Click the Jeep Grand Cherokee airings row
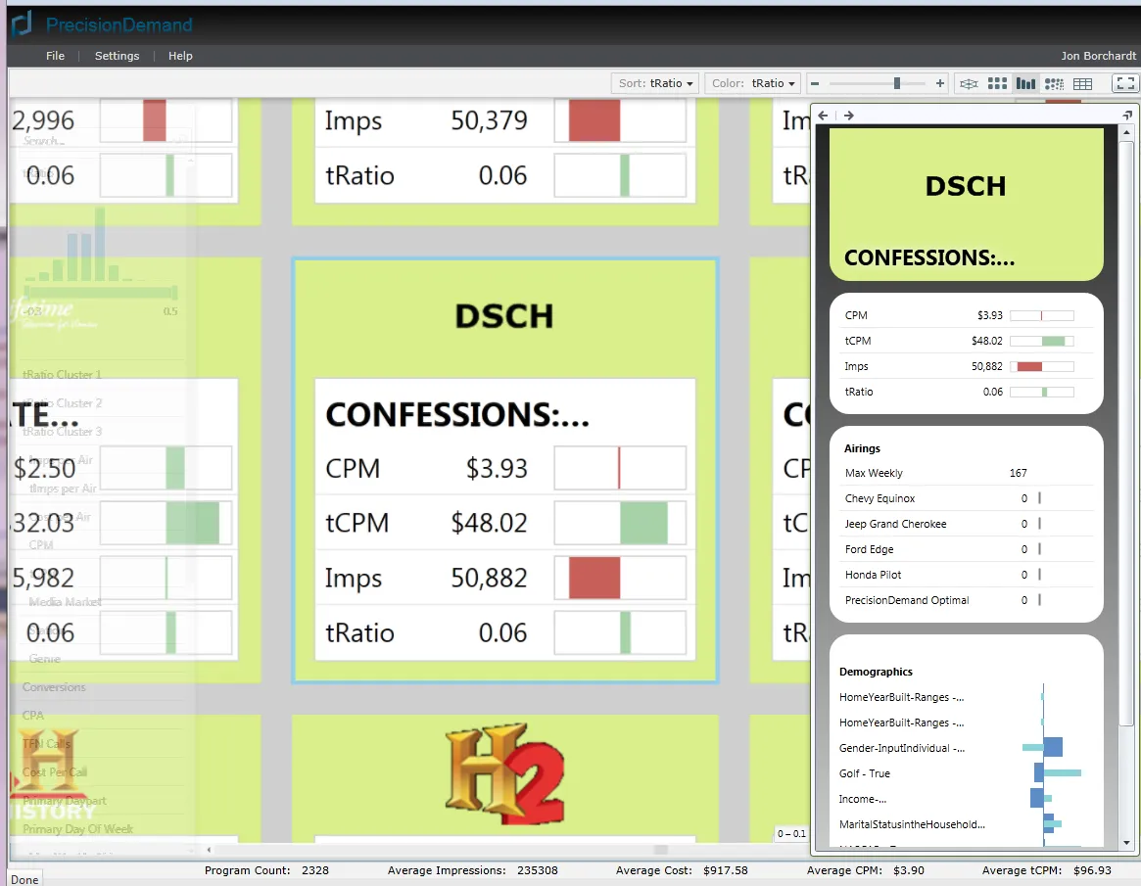 click(968, 524)
